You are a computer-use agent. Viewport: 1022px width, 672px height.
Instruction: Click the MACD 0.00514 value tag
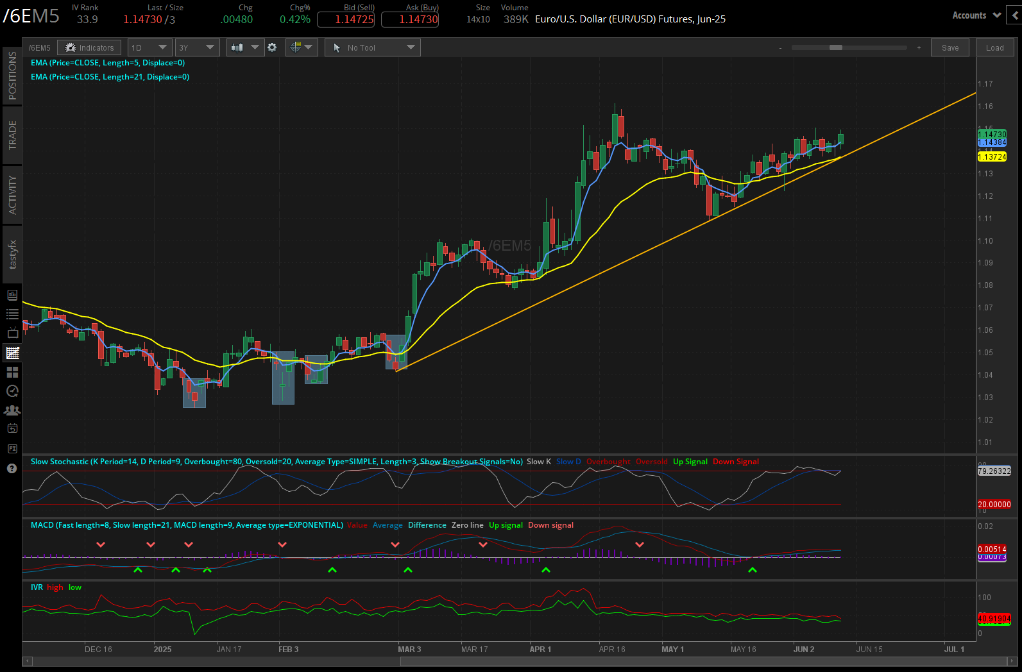[x=992, y=550]
